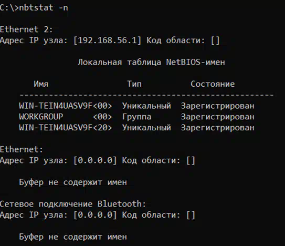Click the Локальная таблица NetBIOS-имен title
This screenshot has width=285, height=246.
pos(151,62)
